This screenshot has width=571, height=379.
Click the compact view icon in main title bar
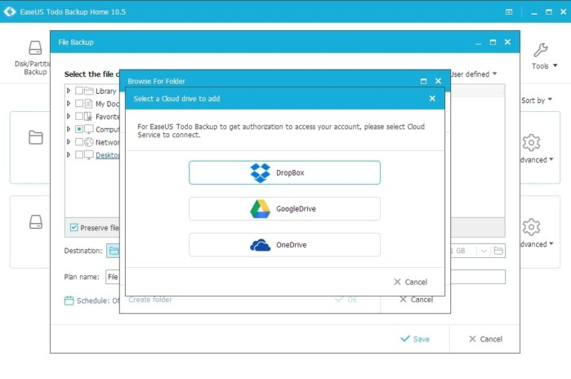click(509, 12)
